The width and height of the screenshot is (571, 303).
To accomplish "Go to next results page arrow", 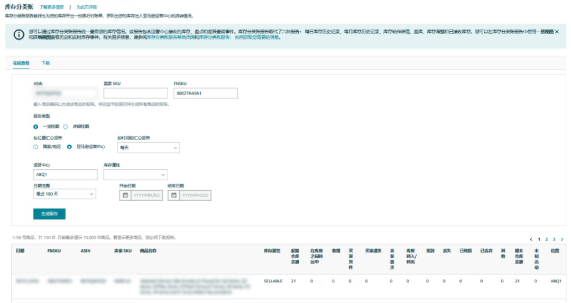I will click(562, 239).
